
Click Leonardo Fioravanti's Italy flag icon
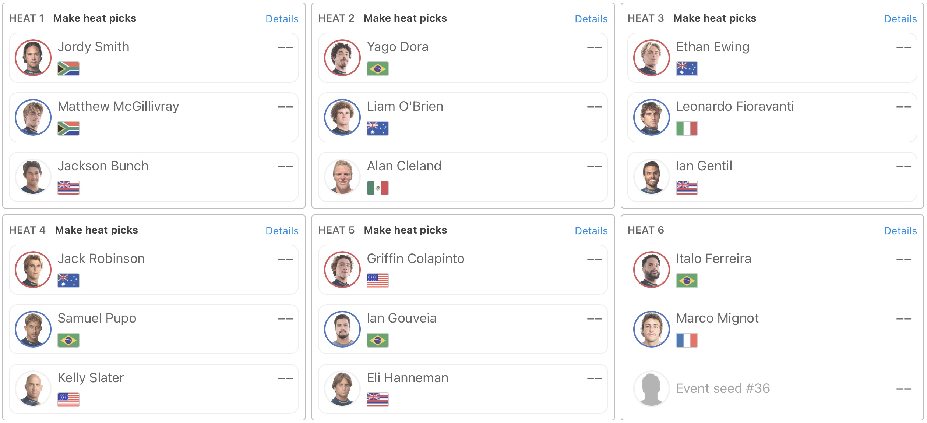coord(687,128)
